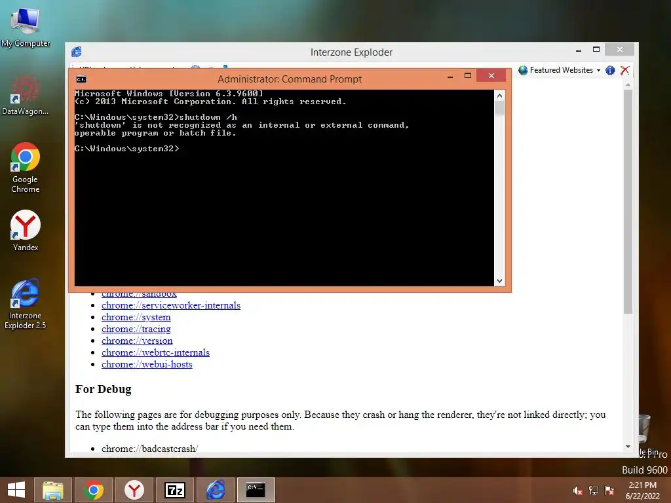The image size is (671, 503).
Task: Click the Command Prompt vertical scrollbar thumb
Action: click(499, 108)
